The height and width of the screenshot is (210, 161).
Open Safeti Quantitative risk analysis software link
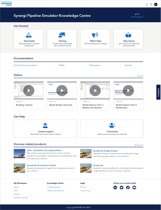pyautogui.click(x=44, y=151)
